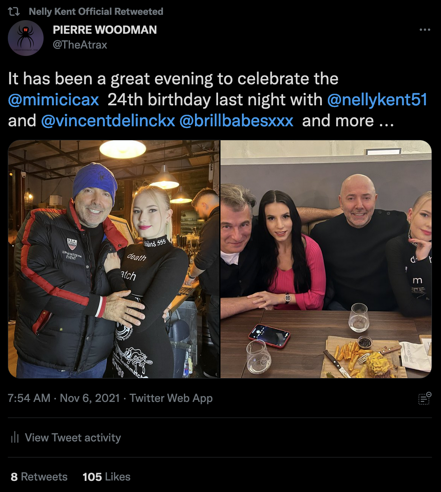Click the tweet text starting 'It has been'

tap(173, 79)
